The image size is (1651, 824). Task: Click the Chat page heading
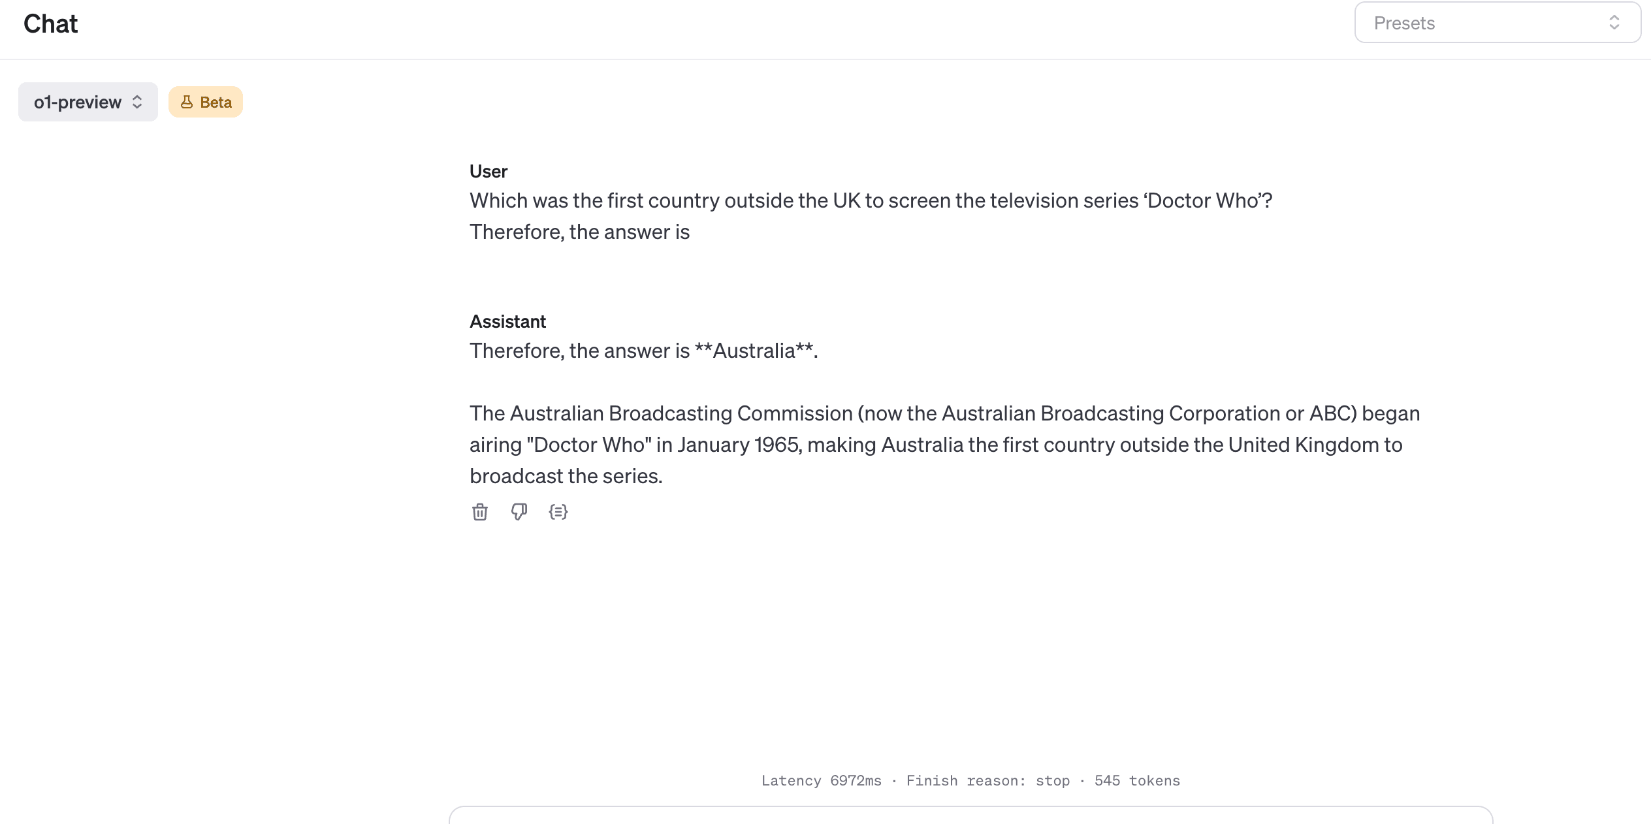[50, 24]
